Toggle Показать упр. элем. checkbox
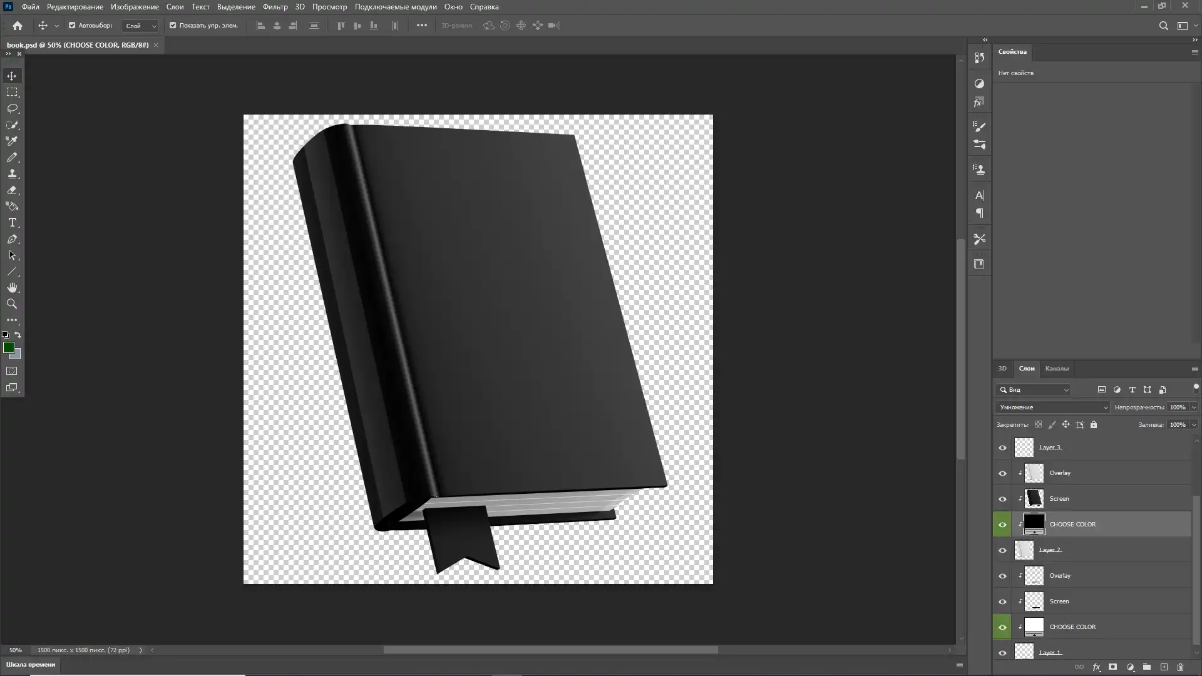The width and height of the screenshot is (1202, 676). click(173, 26)
